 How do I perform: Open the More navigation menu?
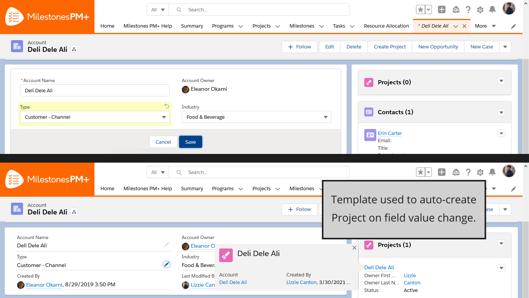click(485, 26)
